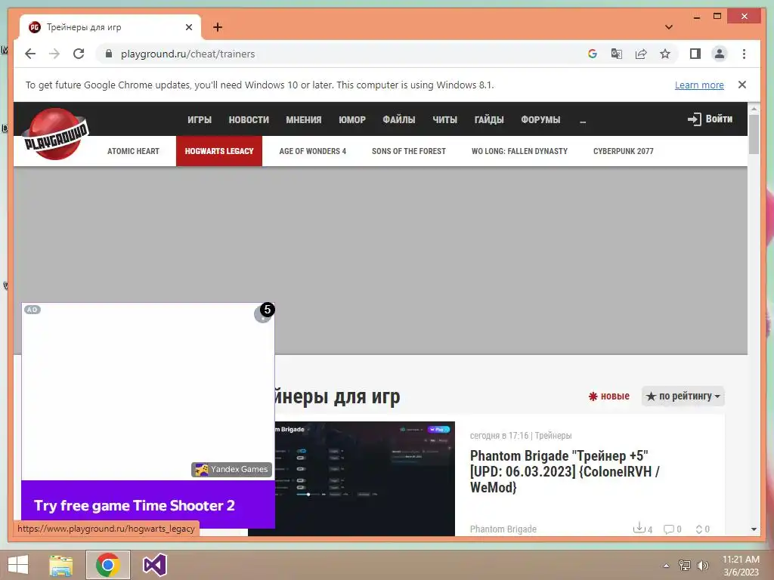Image resolution: width=774 pixels, height=580 pixels.
Task: View site info via the padlock icon
Action: 109,54
